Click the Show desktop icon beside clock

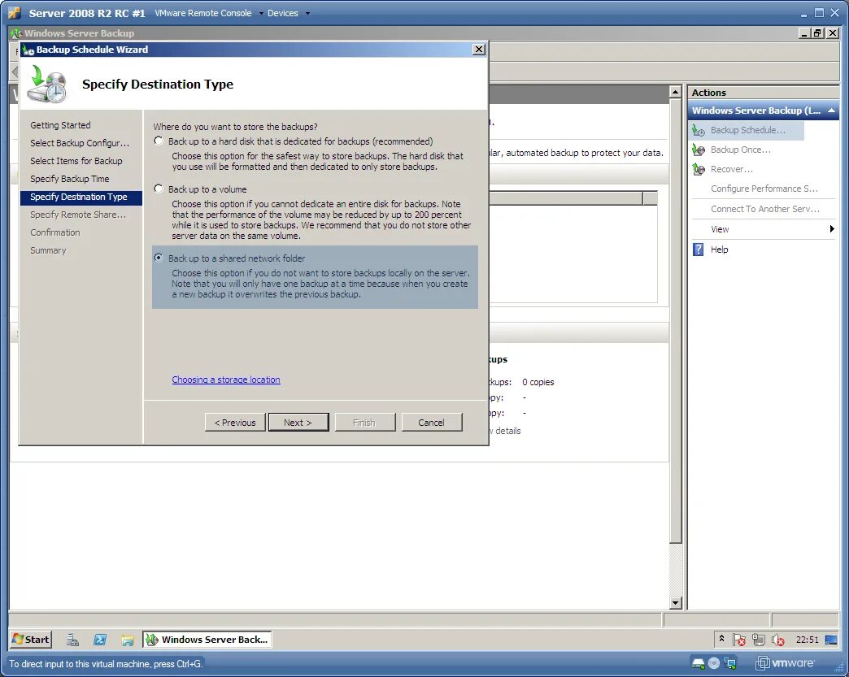coord(831,640)
